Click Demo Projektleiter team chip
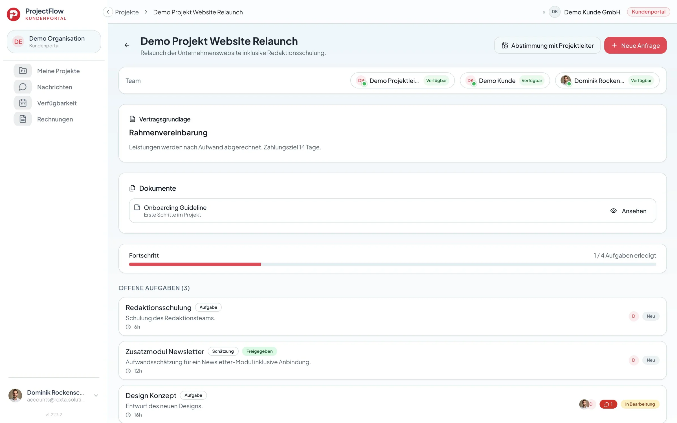This screenshot has width=677, height=423. pyautogui.click(x=403, y=81)
